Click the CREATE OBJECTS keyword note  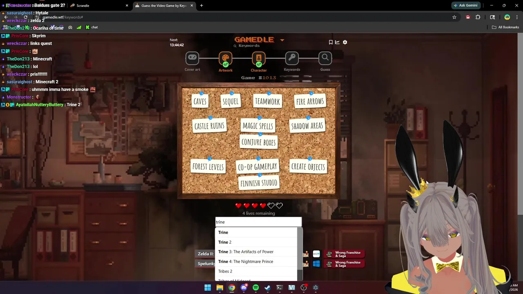pyautogui.click(x=308, y=167)
